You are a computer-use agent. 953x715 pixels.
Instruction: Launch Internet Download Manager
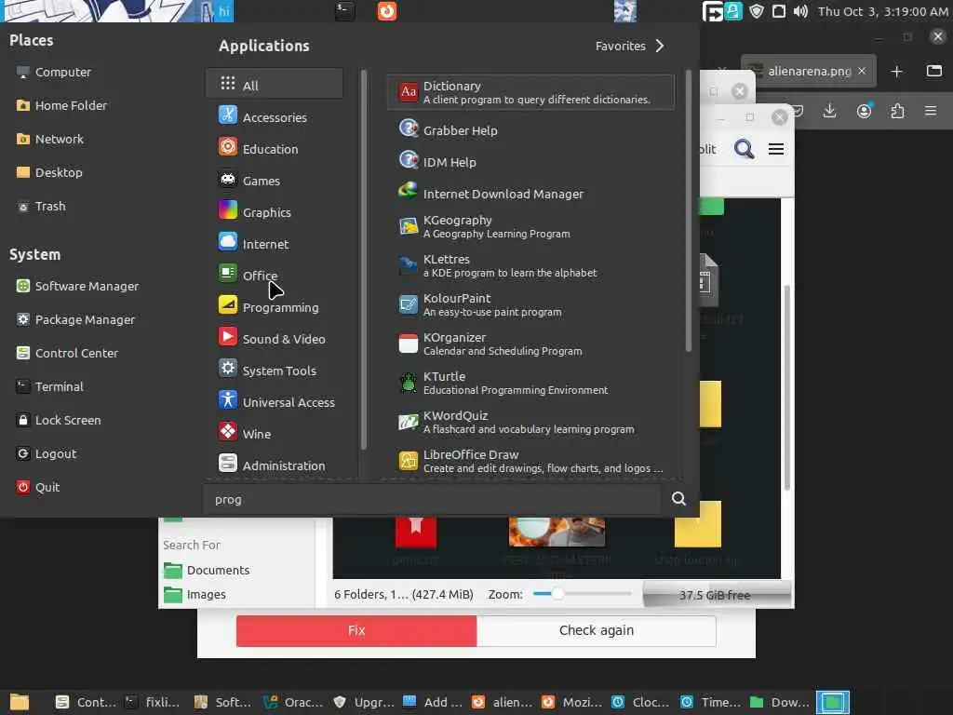click(530, 194)
